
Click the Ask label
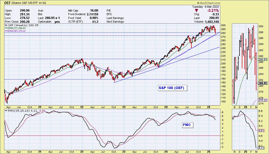tap(40, 11)
